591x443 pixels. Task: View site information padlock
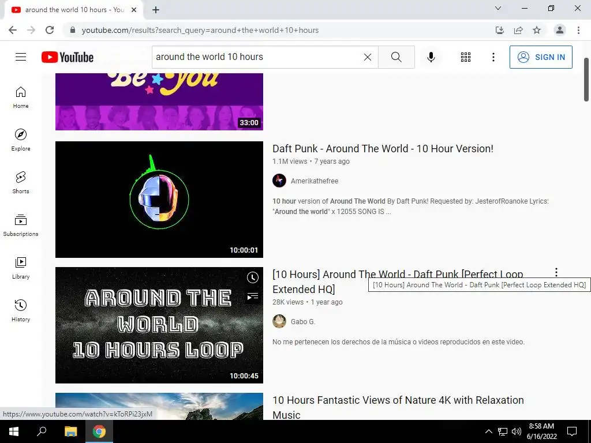click(73, 30)
